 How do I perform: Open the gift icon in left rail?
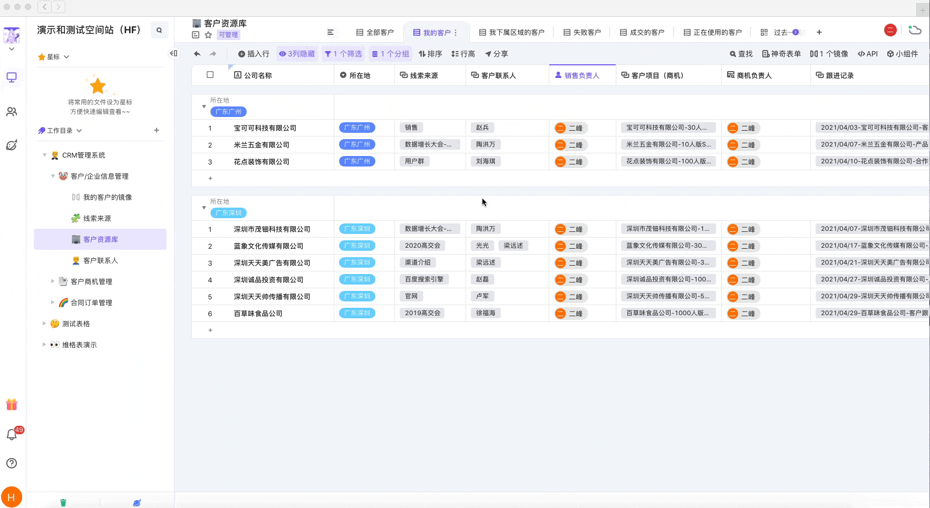12,404
